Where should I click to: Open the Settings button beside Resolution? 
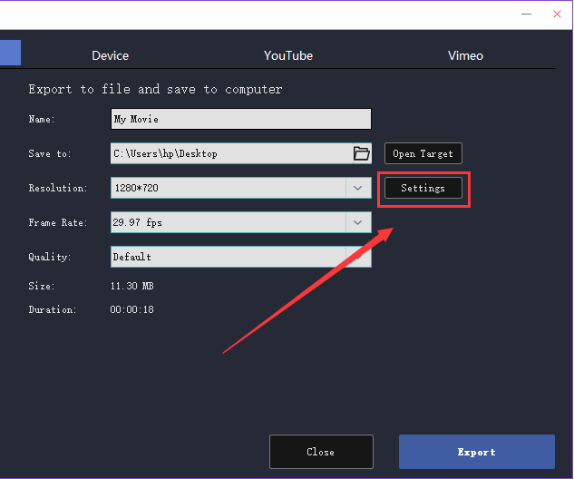[423, 188]
